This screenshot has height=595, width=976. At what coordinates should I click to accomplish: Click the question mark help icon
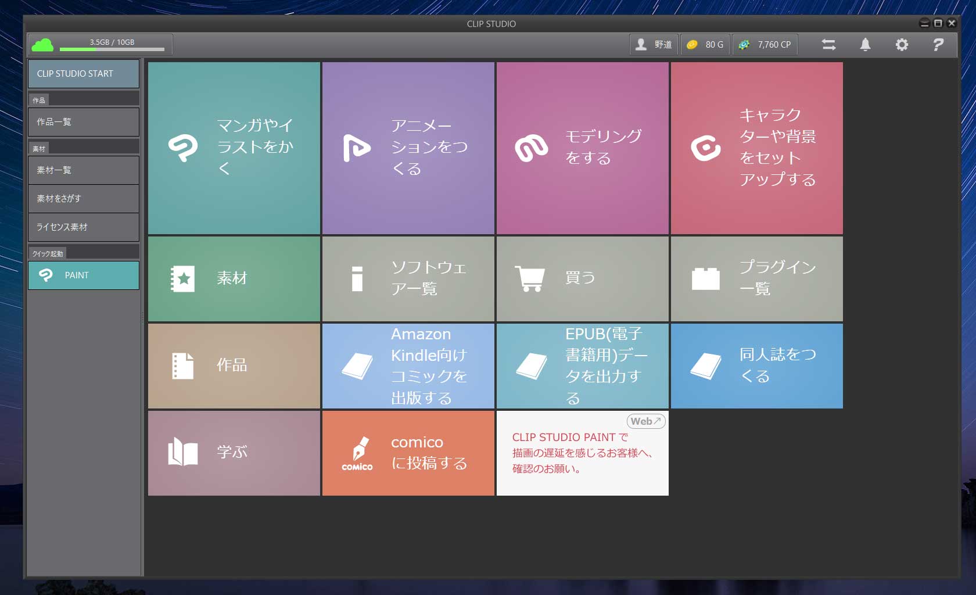[938, 45]
